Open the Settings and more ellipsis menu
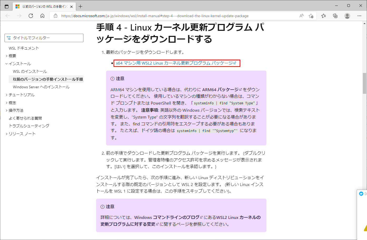367x240 pixels. (x=359, y=16)
